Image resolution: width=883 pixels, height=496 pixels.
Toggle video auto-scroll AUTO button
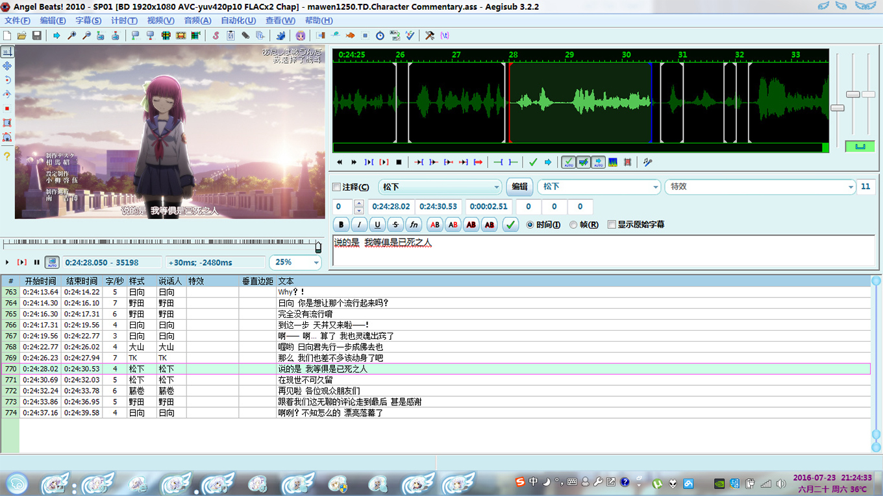click(x=52, y=263)
